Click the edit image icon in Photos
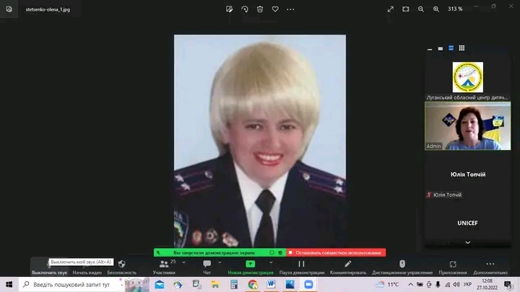520x292 pixels. pyautogui.click(x=229, y=9)
